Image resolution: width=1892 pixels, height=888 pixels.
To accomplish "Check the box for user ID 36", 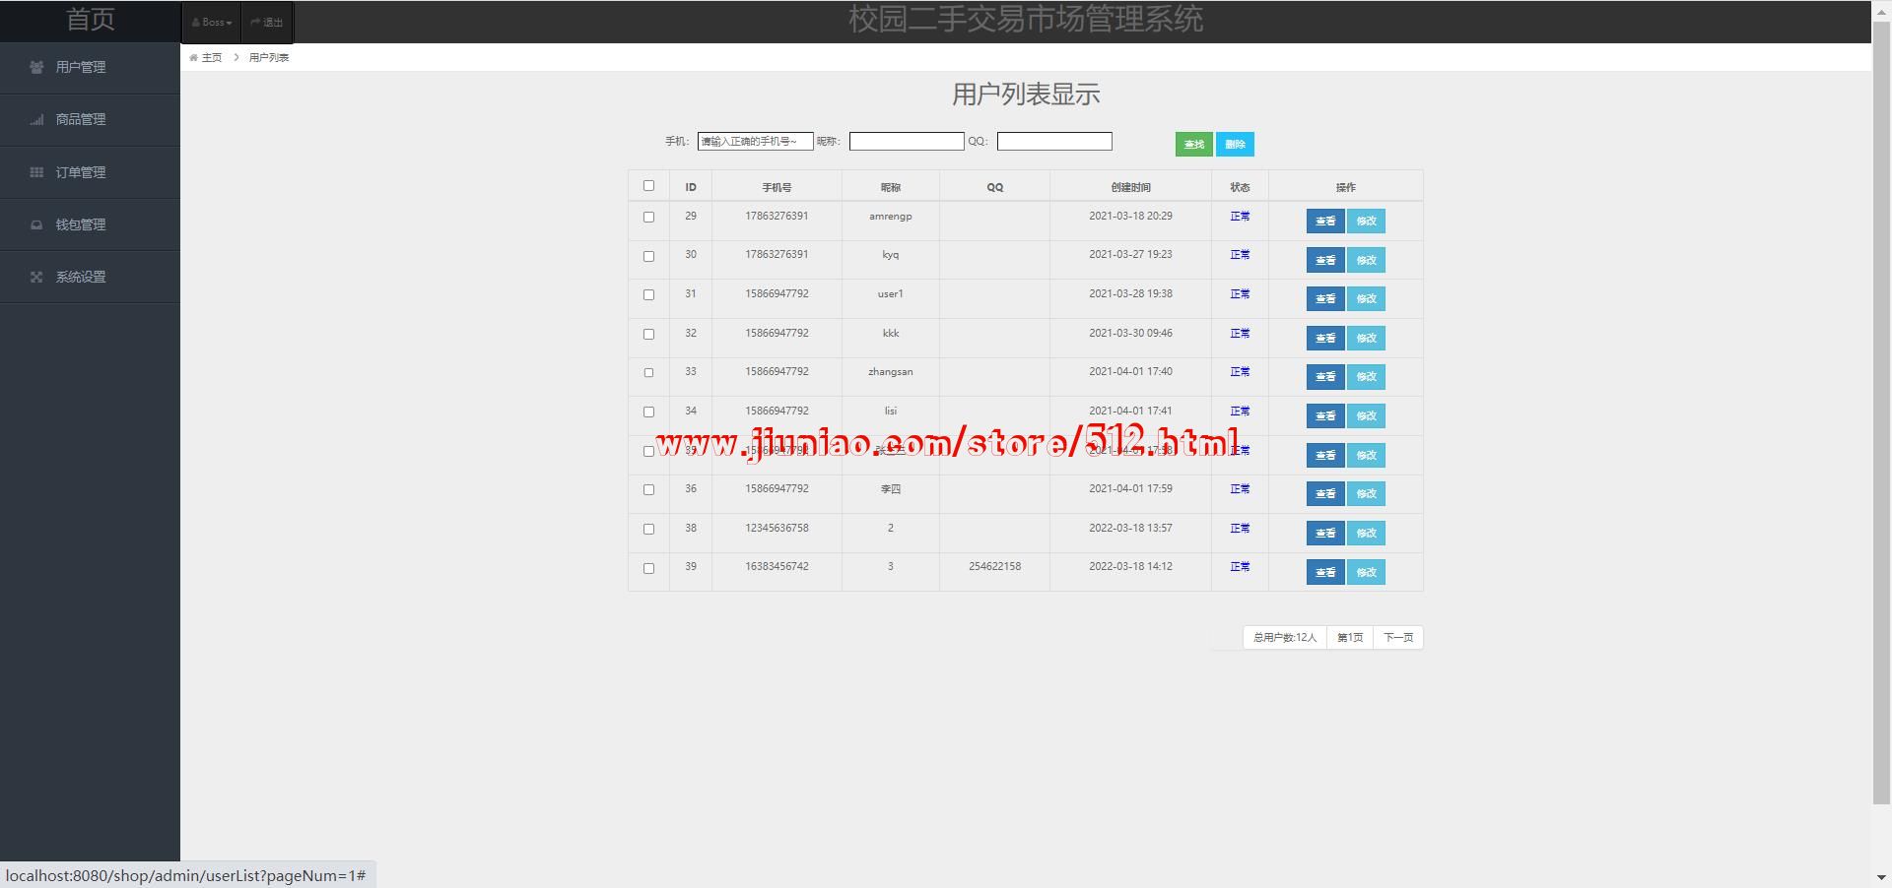I will coord(648,489).
